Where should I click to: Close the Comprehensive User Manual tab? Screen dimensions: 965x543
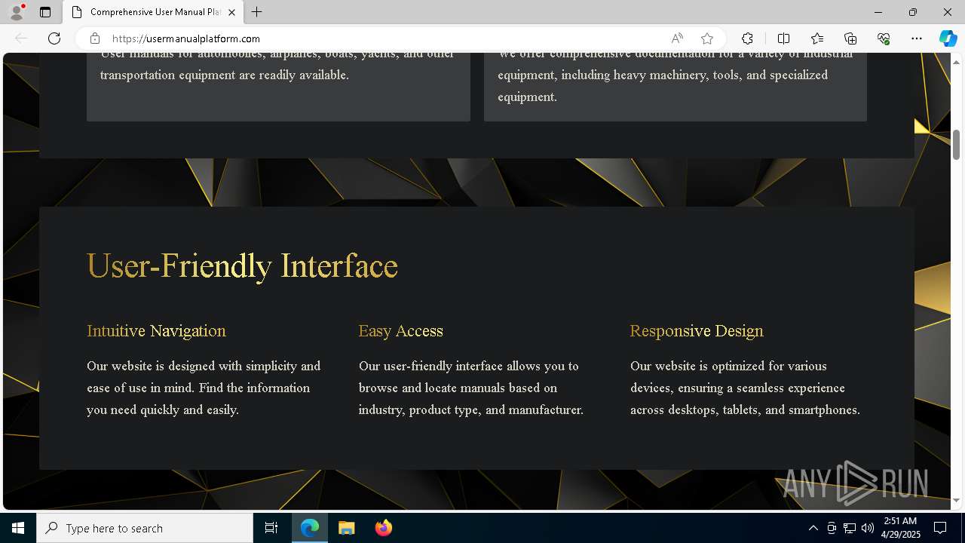pyautogui.click(x=231, y=12)
